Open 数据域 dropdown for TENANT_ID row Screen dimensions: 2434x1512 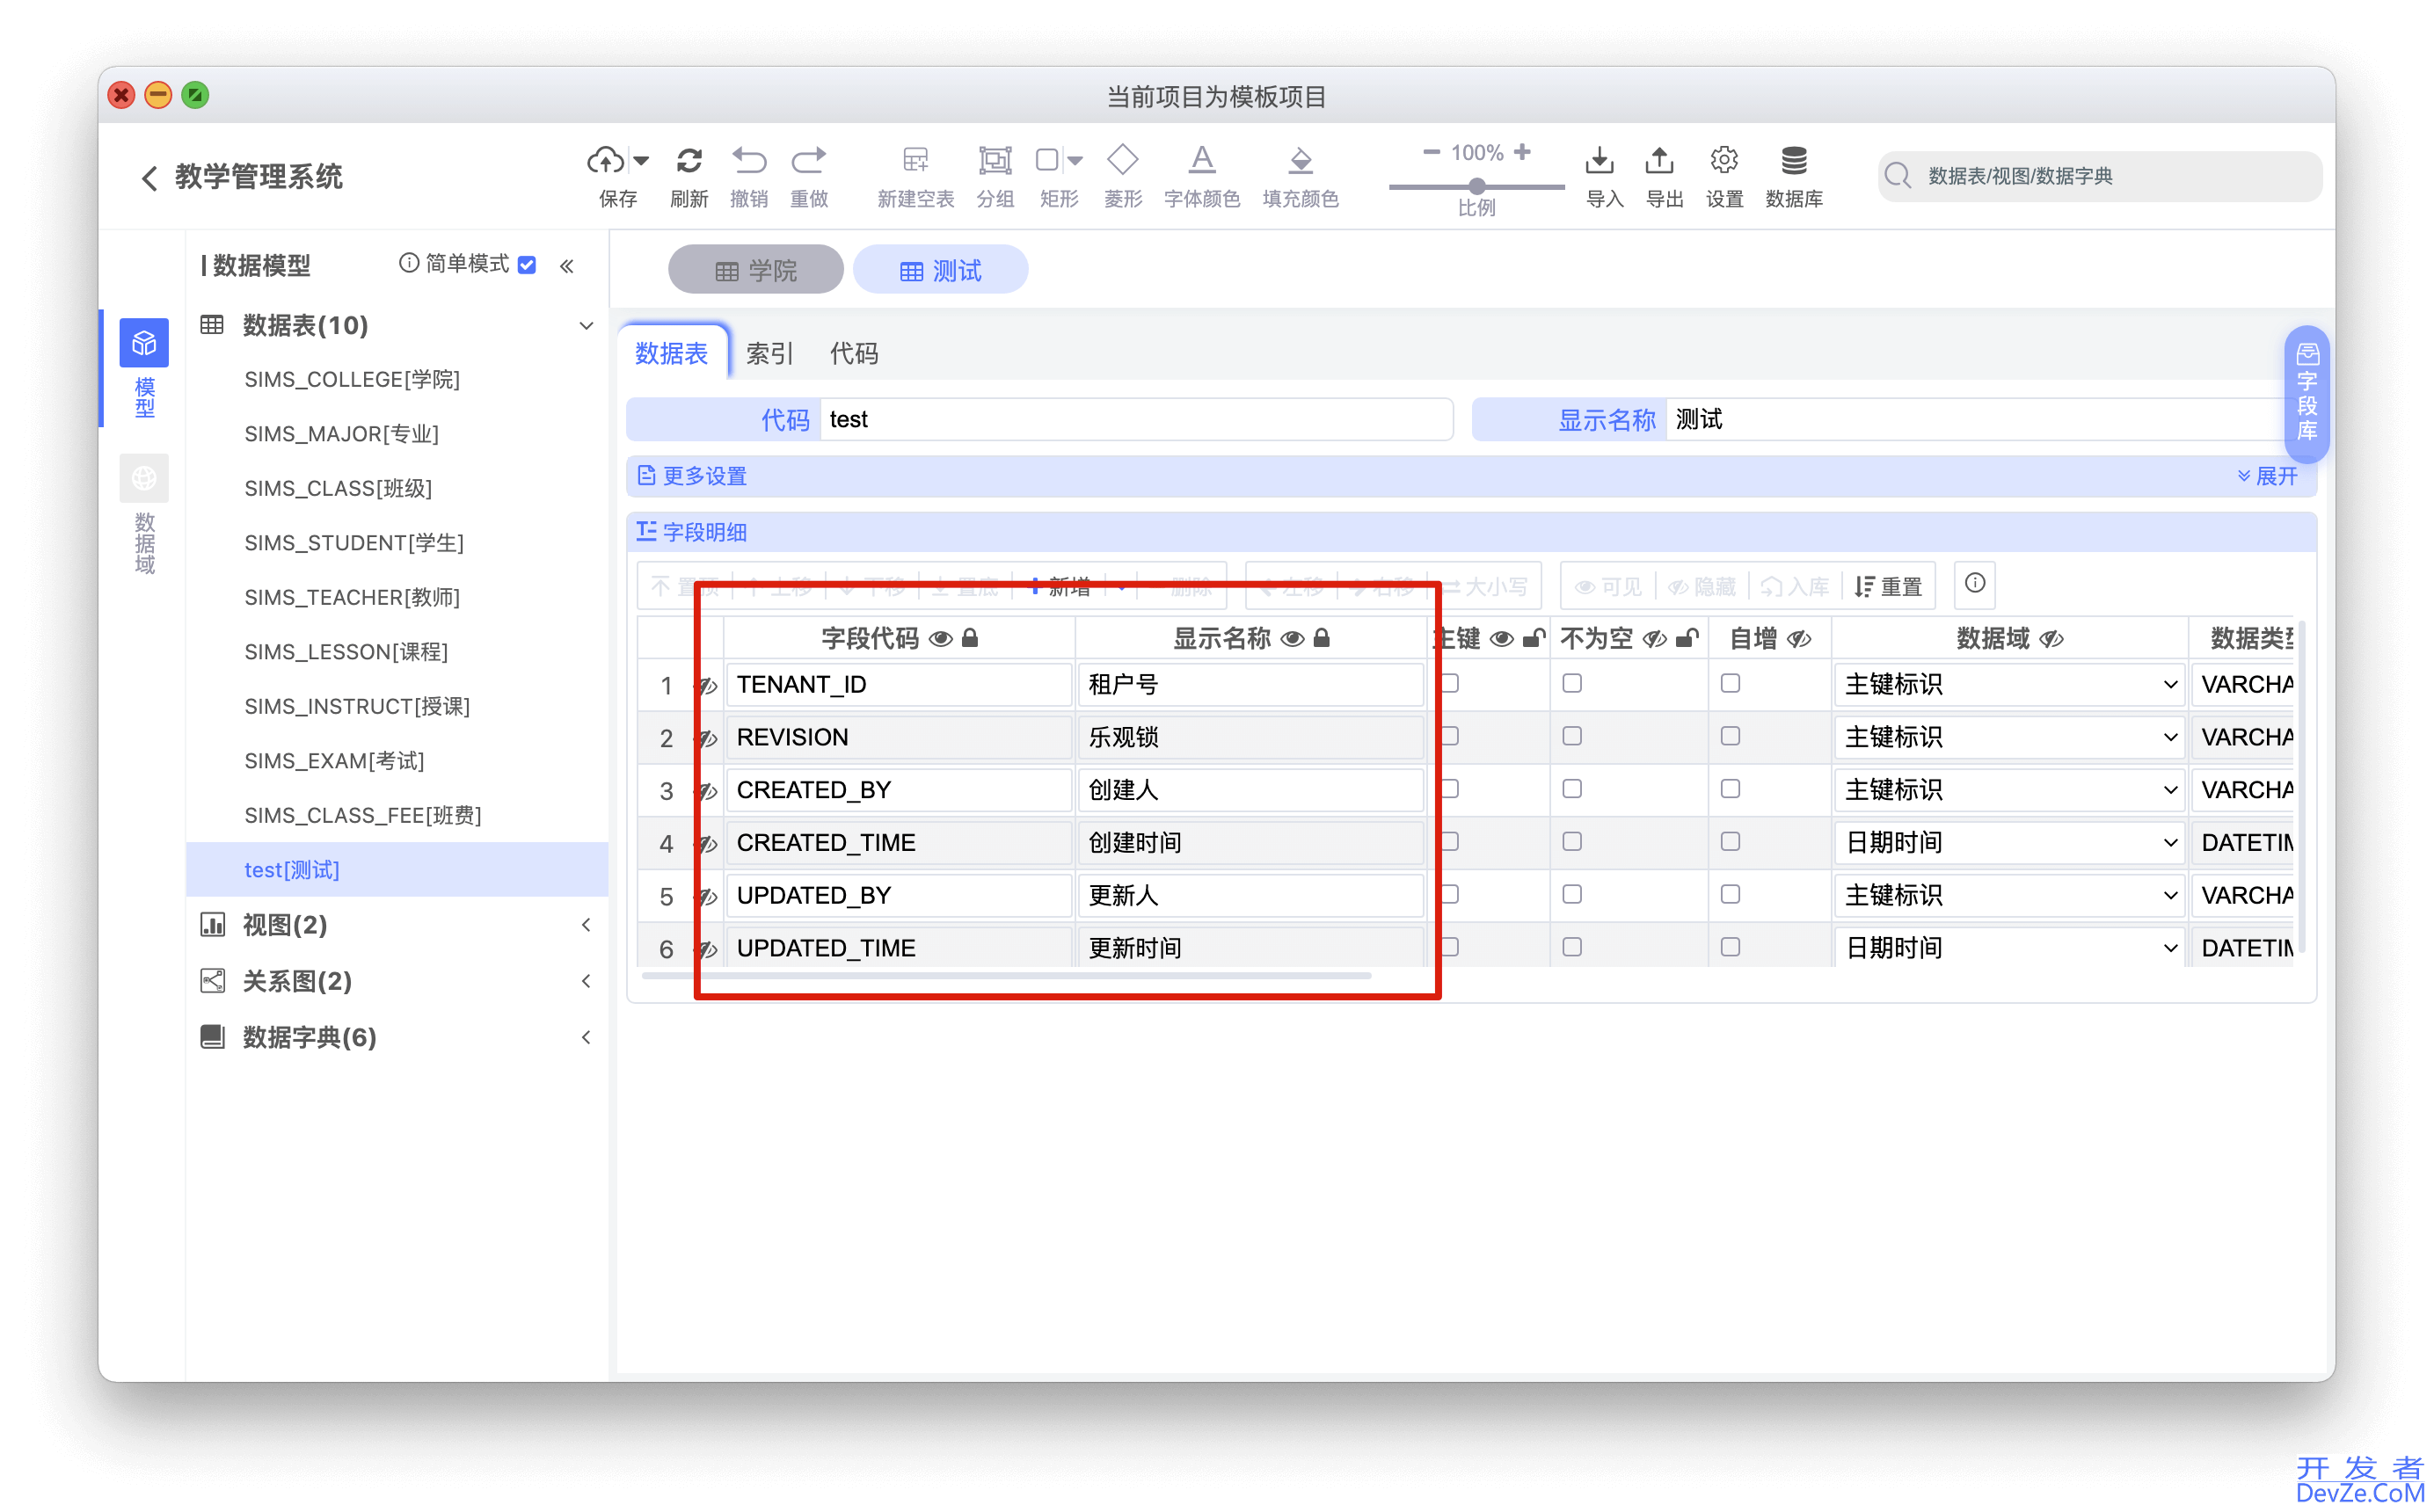click(2009, 685)
